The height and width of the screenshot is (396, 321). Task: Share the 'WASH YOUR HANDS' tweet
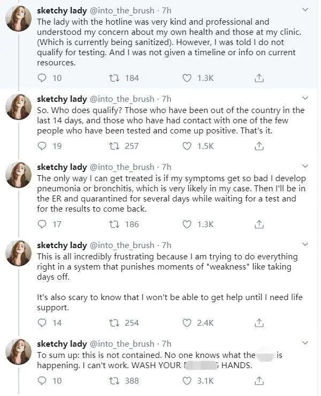pyautogui.click(x=259, y=380)
